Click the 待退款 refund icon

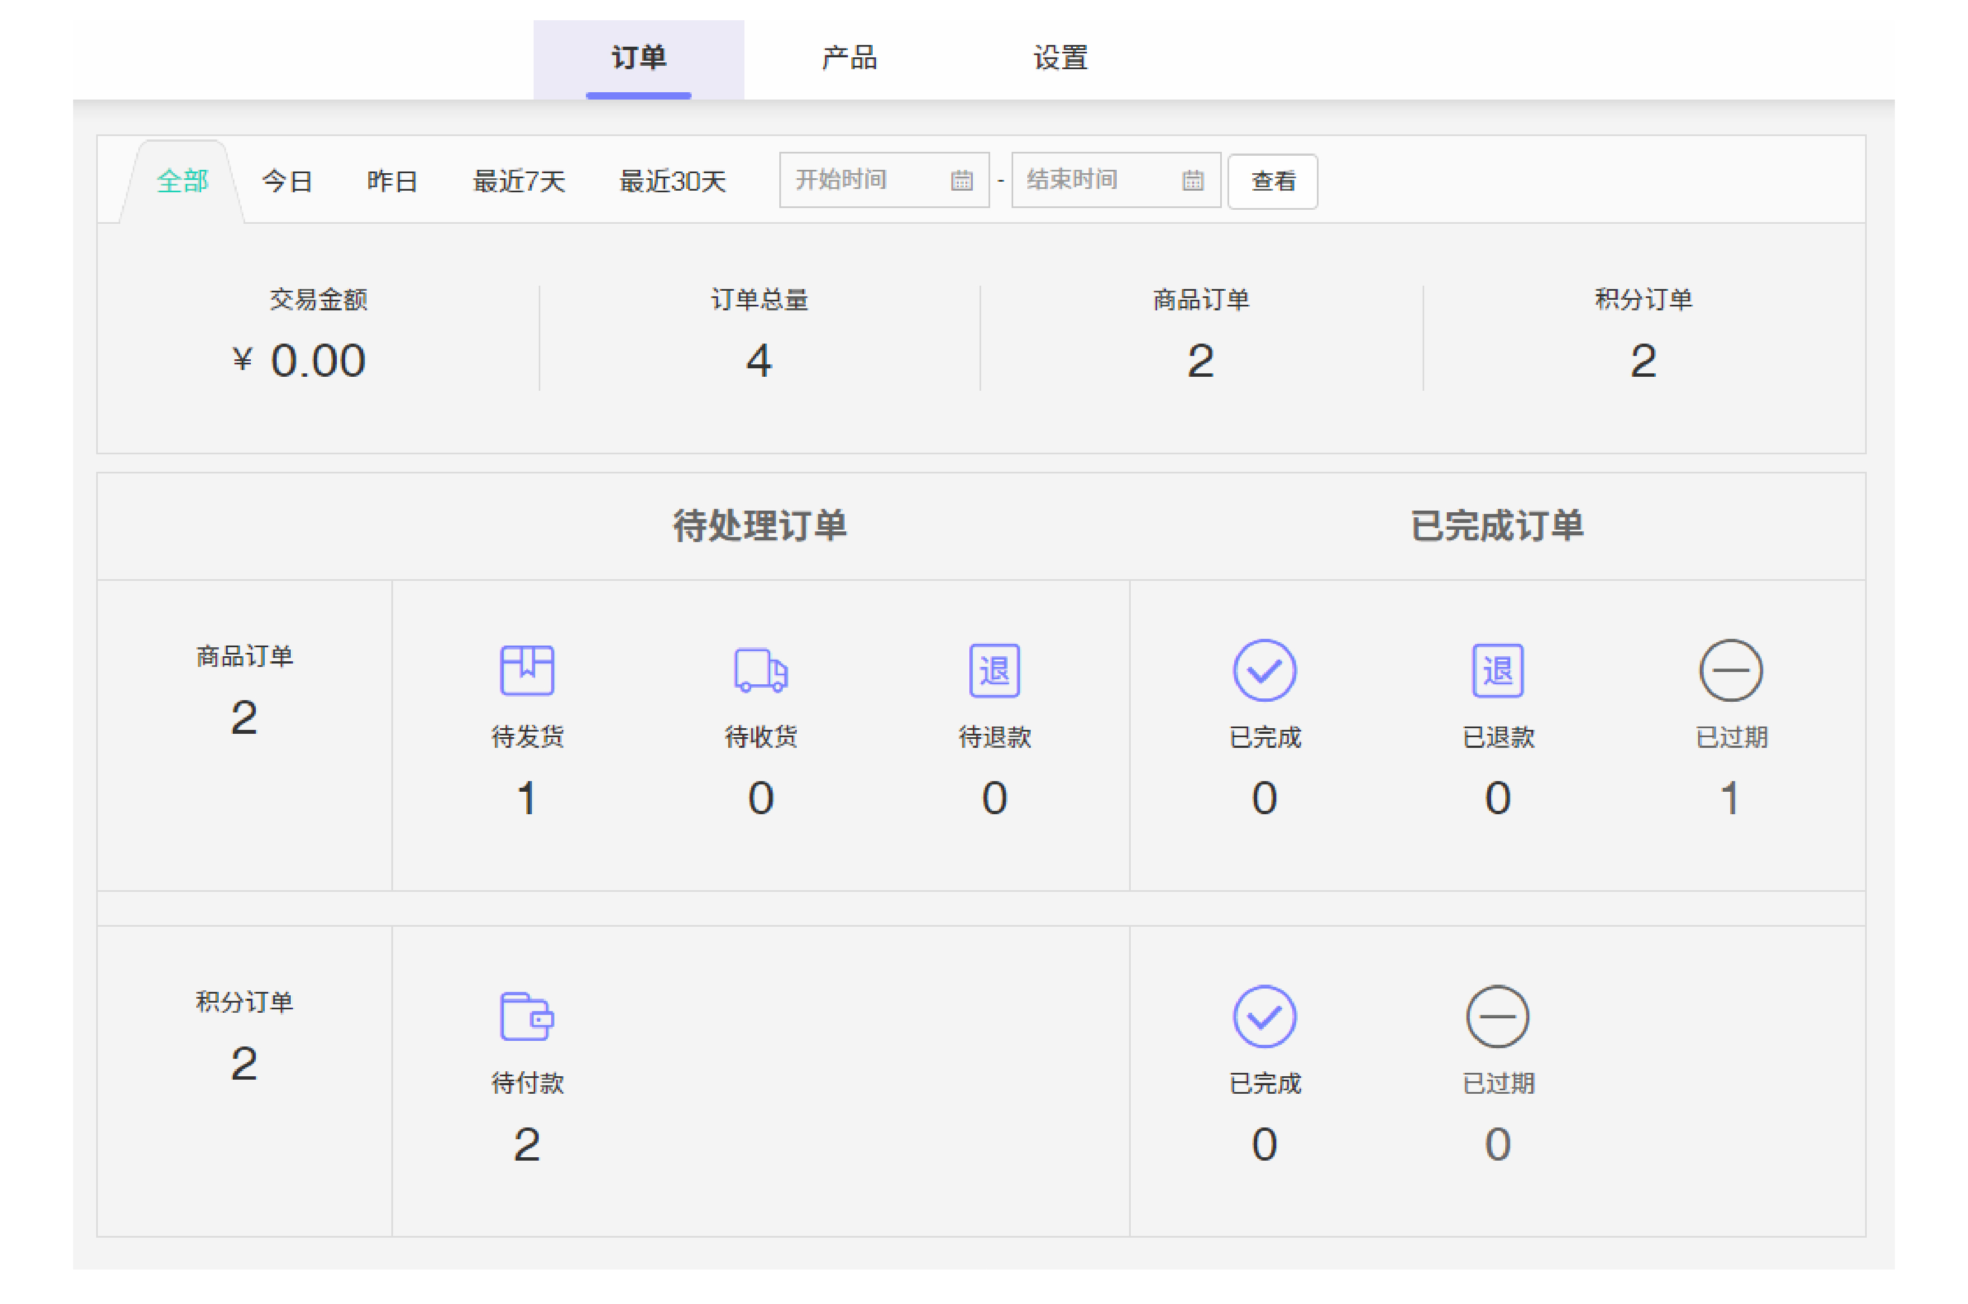tap(994, 670)
